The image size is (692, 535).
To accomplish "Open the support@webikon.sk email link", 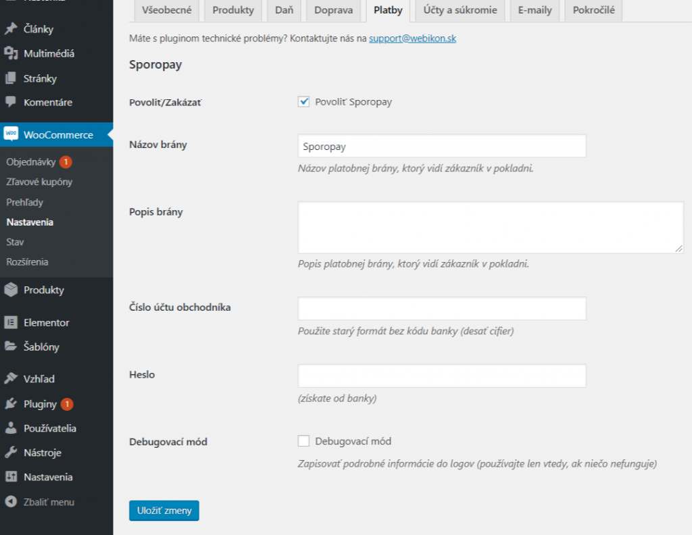I will click(x=413, y=39).
